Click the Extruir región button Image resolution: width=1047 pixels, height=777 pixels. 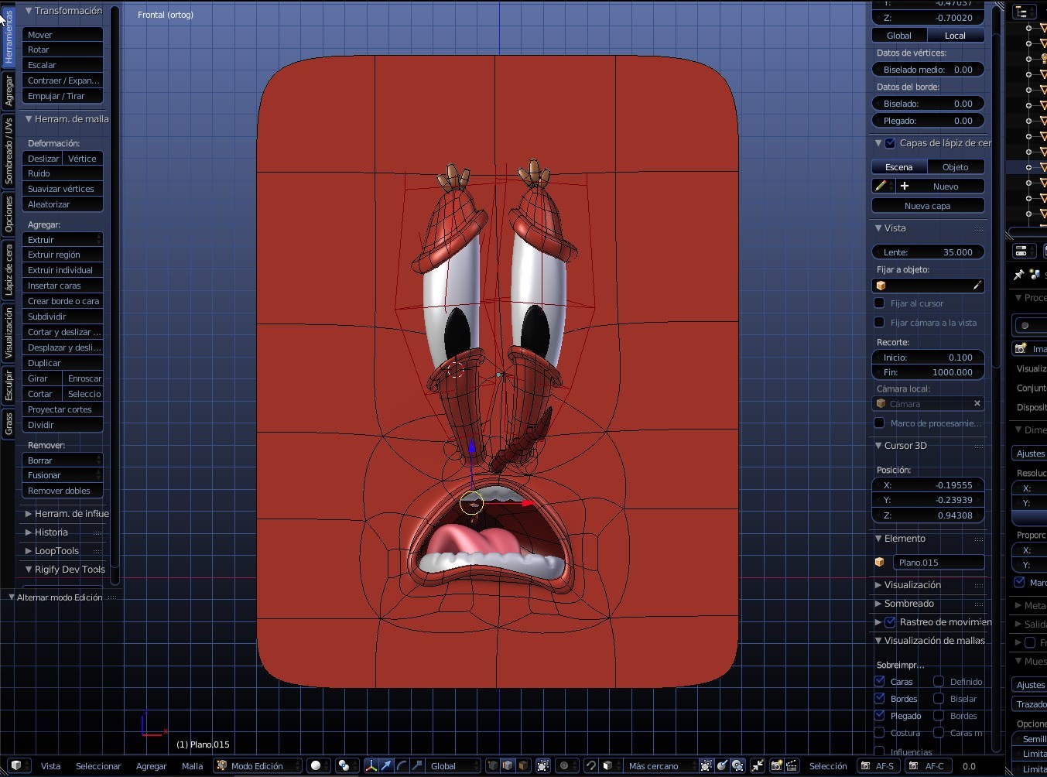click(x=62, y=254)
